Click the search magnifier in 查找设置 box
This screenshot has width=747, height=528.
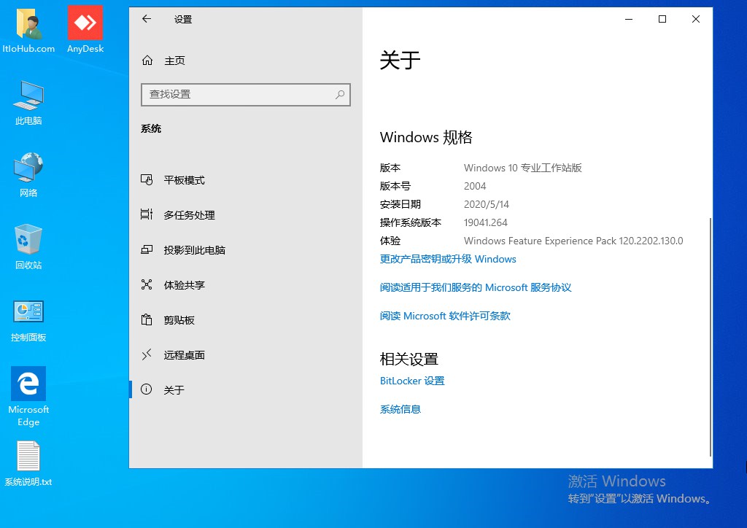pyautogui.click(x=340, y=94)
